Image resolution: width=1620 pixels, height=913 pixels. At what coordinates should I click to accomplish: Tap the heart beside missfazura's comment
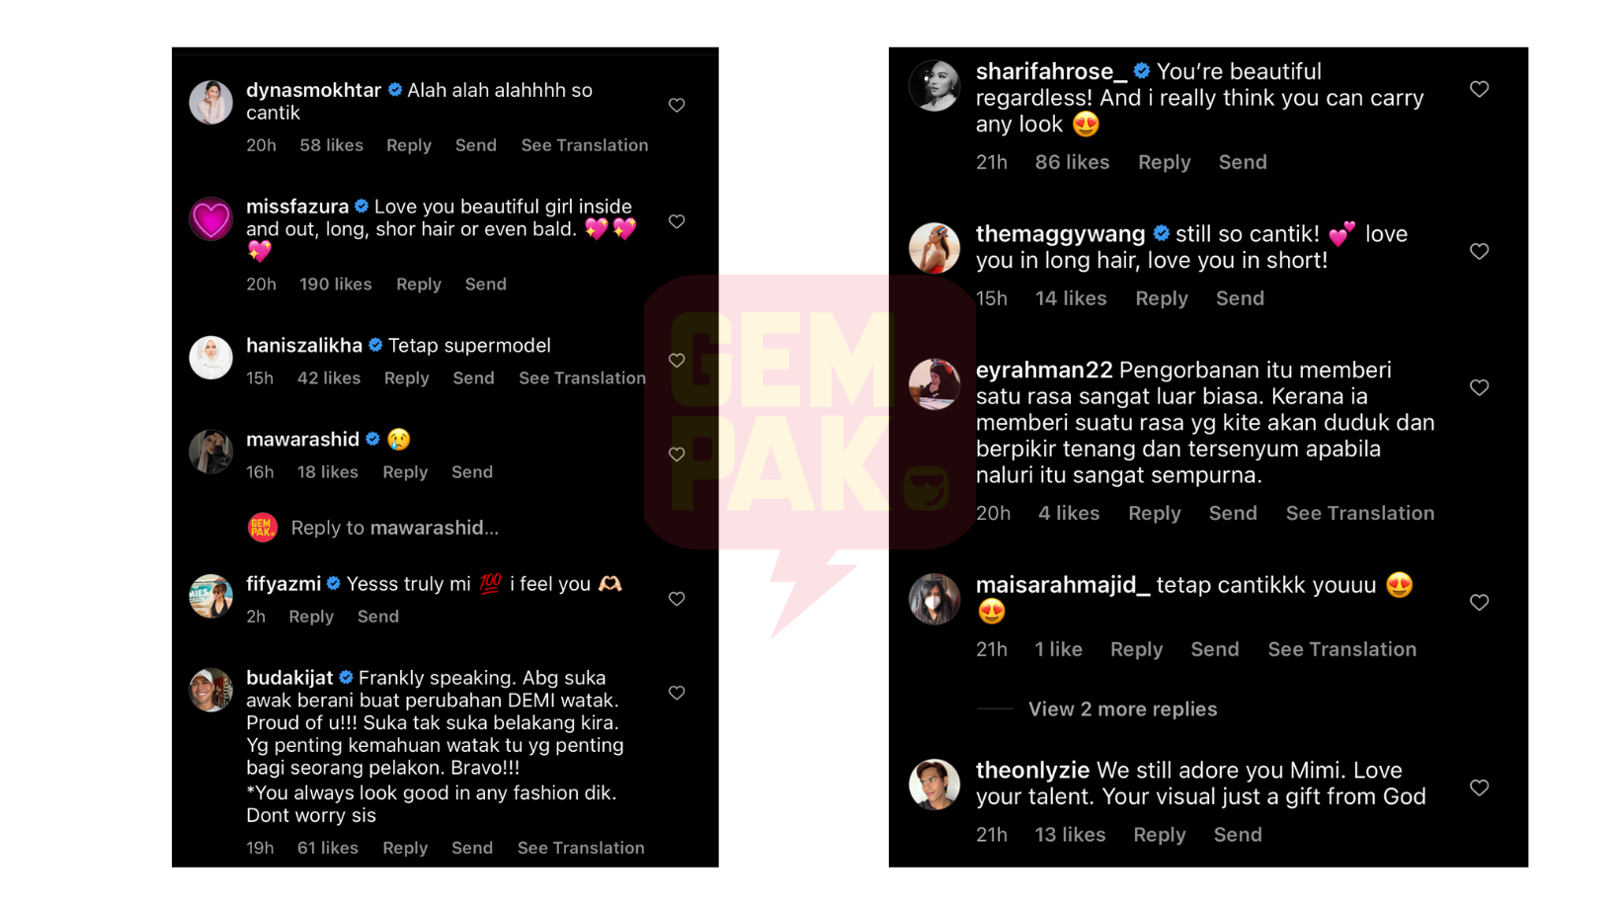click(x=677, y=221)
